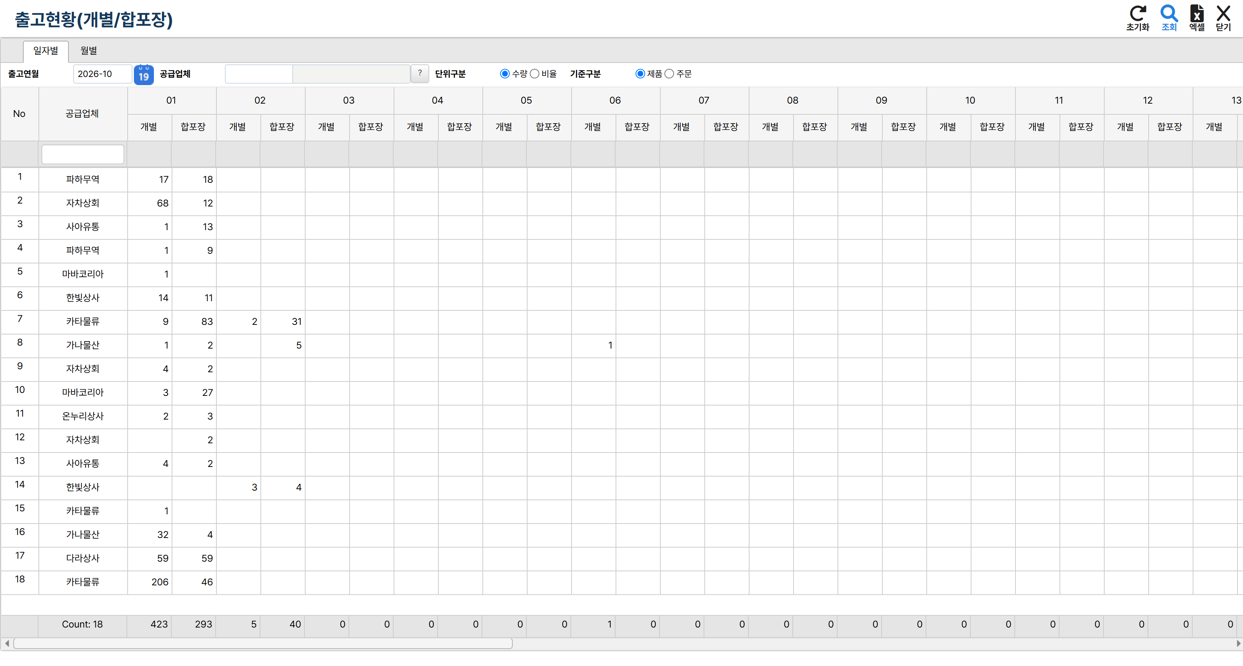Select row 17 다라상사 supplier cell
The height and width of the screenshot is (666, 1243).
pos(82,558)
